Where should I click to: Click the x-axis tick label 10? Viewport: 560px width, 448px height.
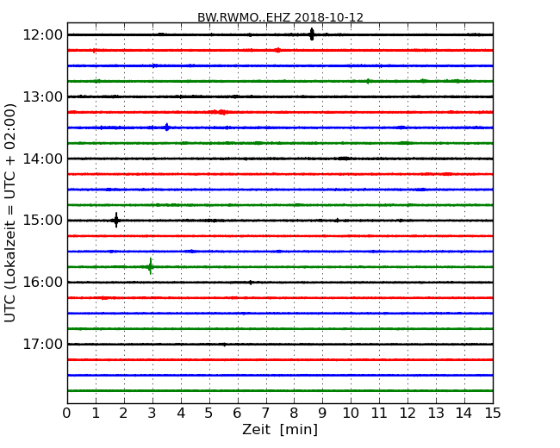pos(351,414)
